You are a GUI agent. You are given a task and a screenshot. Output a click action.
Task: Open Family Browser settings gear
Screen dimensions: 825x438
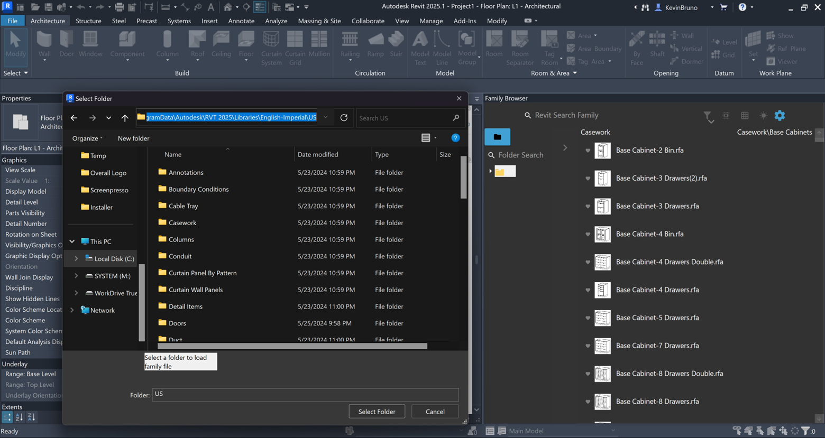[x=780, y=115]
